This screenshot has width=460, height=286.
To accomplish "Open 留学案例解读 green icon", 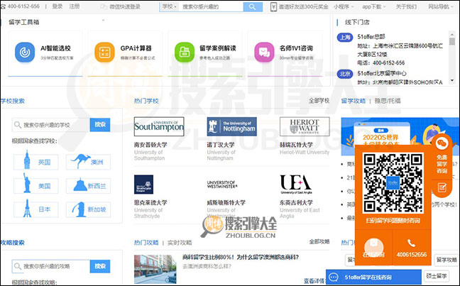I will click(x=185, y=53).
